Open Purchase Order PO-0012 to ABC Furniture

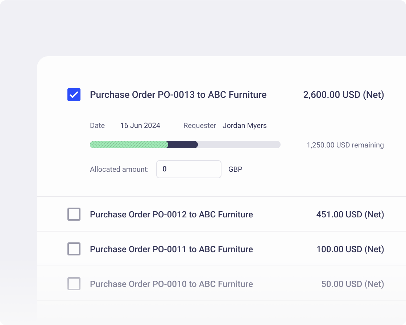click(171, 214)
